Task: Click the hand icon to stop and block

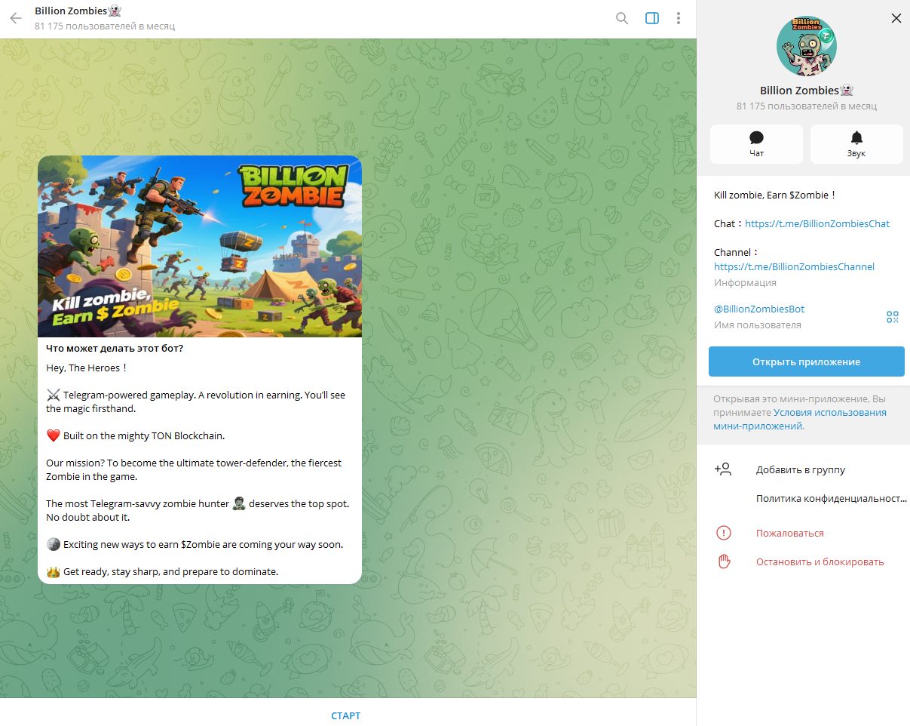Action: pyautogui.click(x=724, y=561)
